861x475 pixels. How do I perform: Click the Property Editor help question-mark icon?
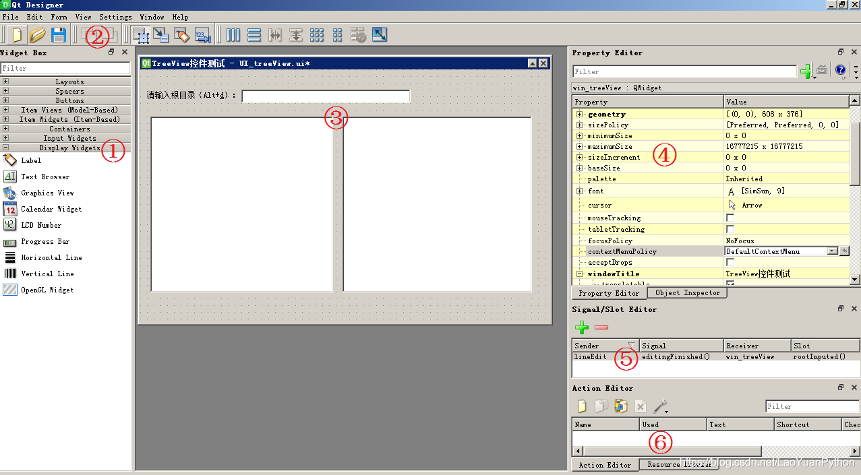(840, 69)
